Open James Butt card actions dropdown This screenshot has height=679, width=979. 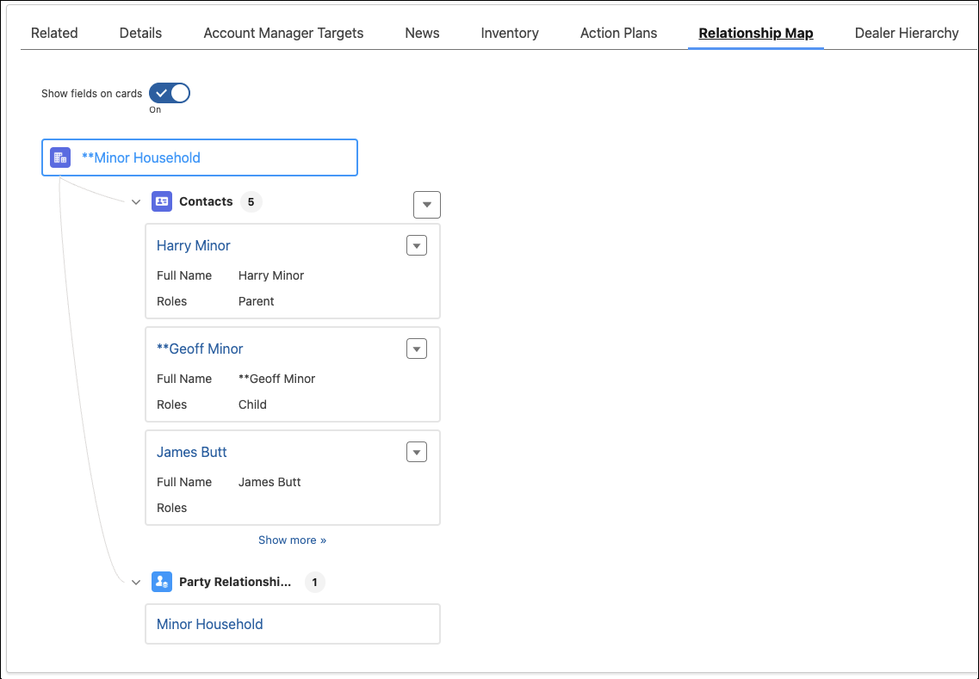click(x=417, y=452)
